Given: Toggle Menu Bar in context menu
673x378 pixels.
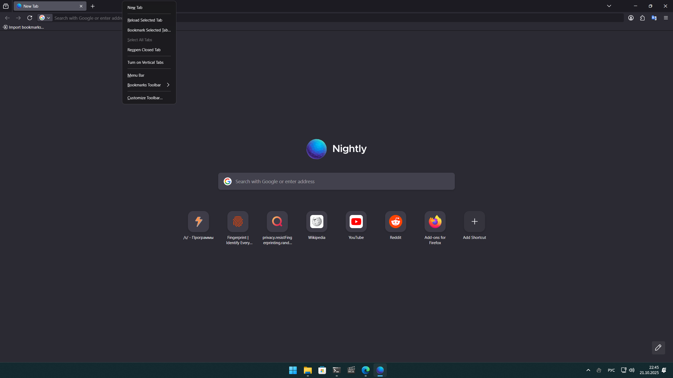Looking at the screenshot, I should coord(136,75).
